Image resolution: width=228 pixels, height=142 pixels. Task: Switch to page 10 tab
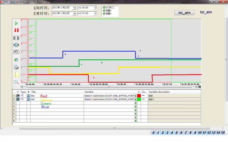[200, 133]
